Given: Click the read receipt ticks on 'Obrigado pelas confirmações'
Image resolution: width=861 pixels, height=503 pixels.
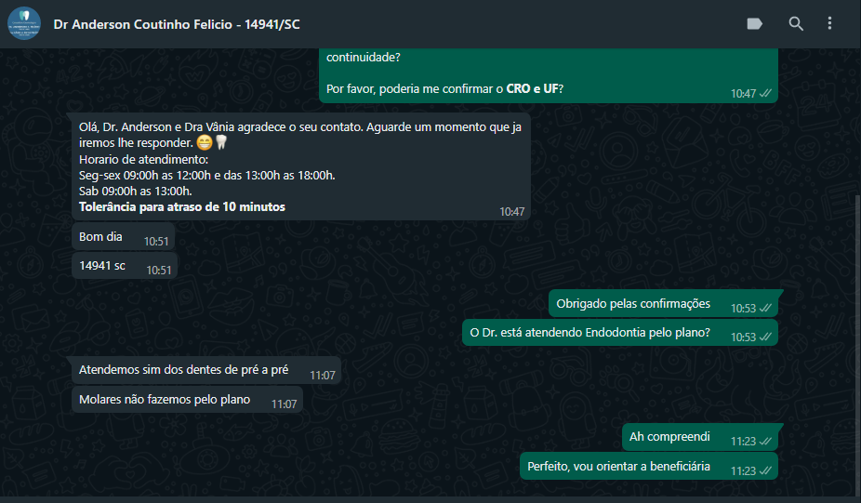Looking at the screenshot, I should [765, 308].
